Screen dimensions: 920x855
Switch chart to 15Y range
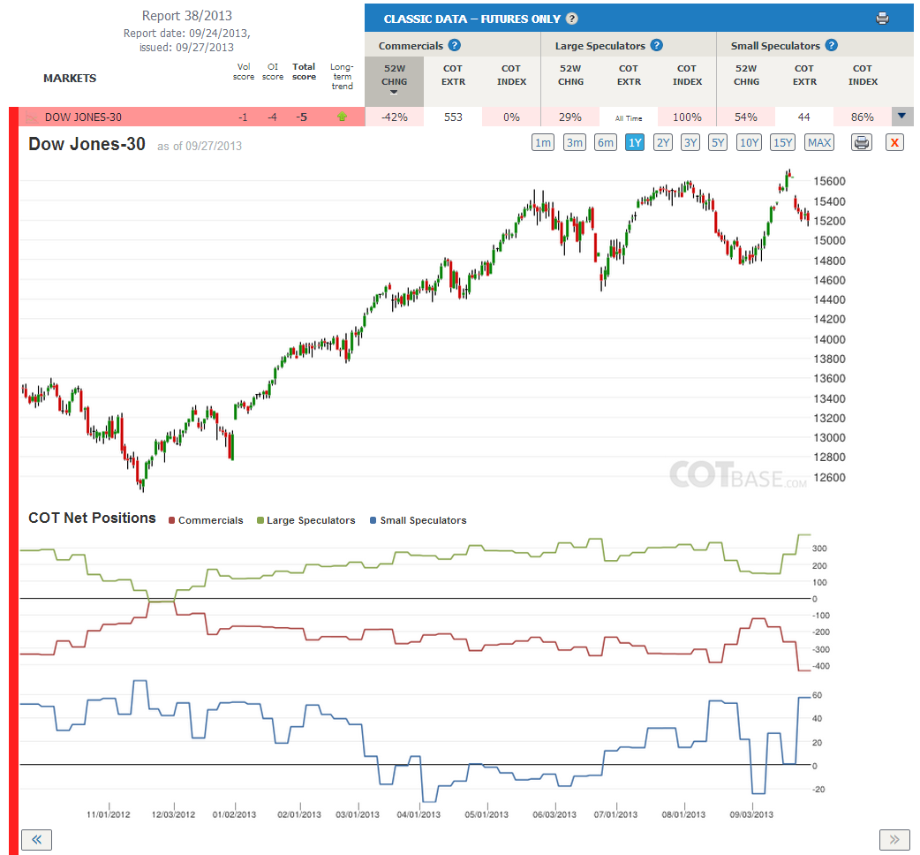point(782,142)
